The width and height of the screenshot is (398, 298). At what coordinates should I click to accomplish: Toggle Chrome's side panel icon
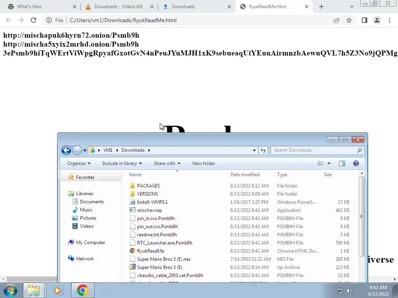pyautogui.click(x=365, y=20)
